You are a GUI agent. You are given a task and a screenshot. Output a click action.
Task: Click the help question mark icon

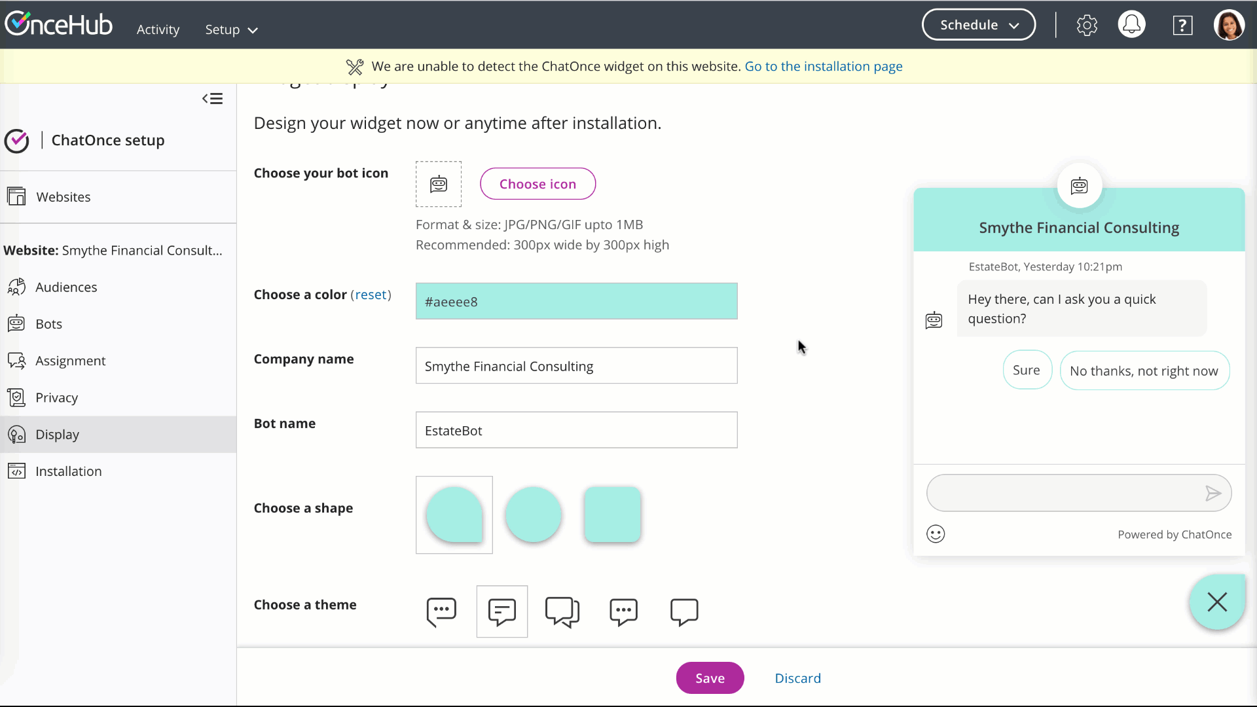(x=1182, y=26)
